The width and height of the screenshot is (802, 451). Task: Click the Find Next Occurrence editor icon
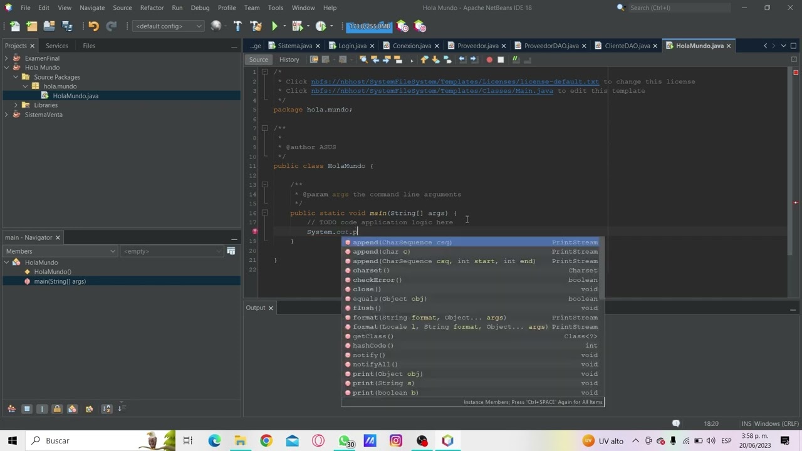click(386, 60)
